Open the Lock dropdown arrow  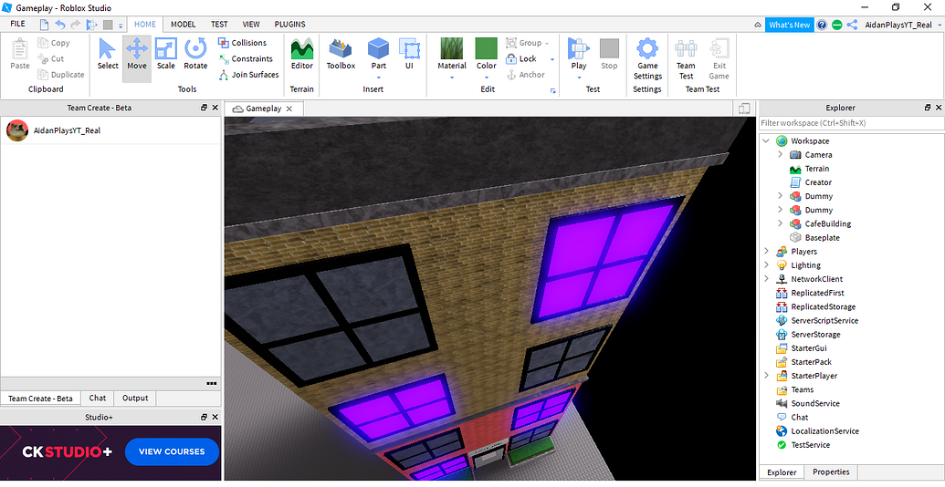[x=552, y=59]
